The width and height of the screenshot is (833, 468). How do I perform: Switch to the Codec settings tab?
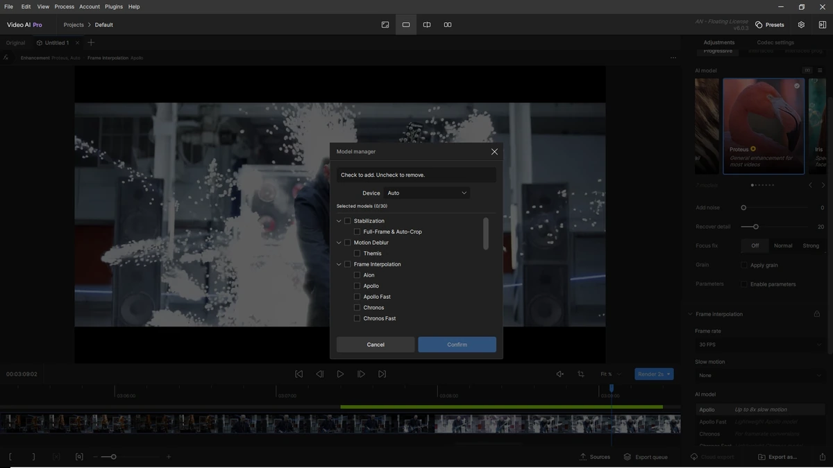(775, 42)
